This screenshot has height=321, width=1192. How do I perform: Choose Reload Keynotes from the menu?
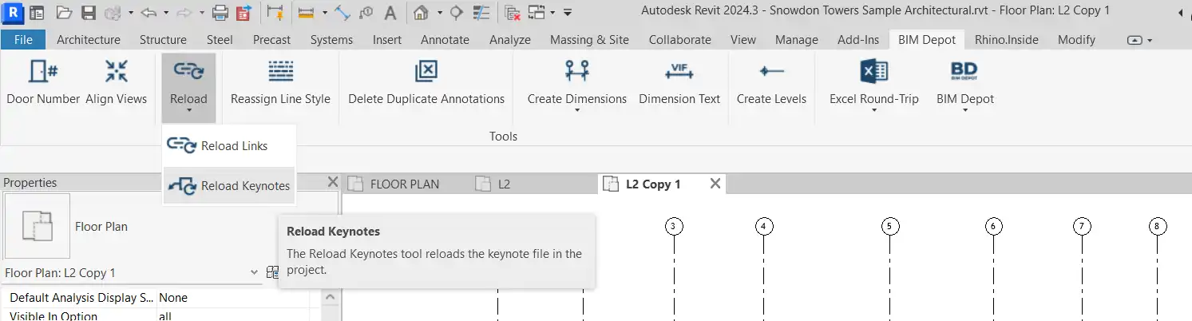click(x=228, y=185)
